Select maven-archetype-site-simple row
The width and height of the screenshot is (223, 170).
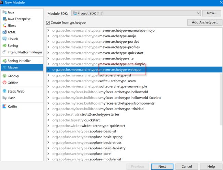coord(134,64)
